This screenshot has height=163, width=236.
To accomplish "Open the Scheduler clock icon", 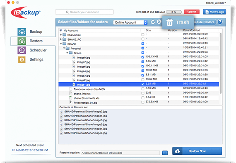I will (x=22, y=50).
